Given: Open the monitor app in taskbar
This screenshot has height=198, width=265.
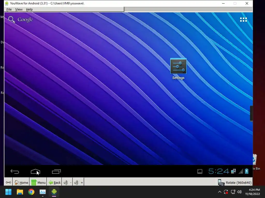Looking at the screenshot, I should coord(43,192).
